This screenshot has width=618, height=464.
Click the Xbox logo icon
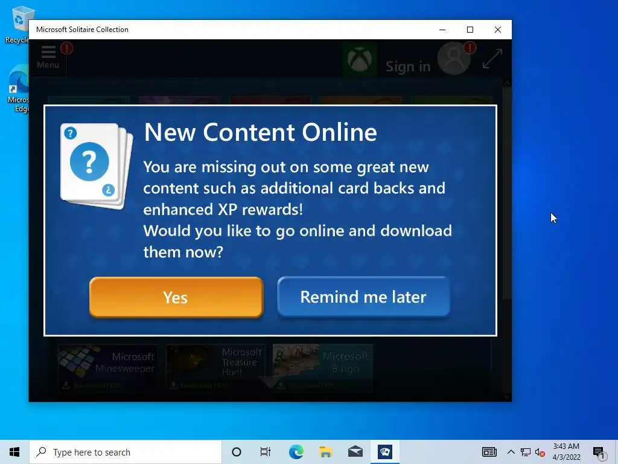pyautogui.click(x=360, y=60)
